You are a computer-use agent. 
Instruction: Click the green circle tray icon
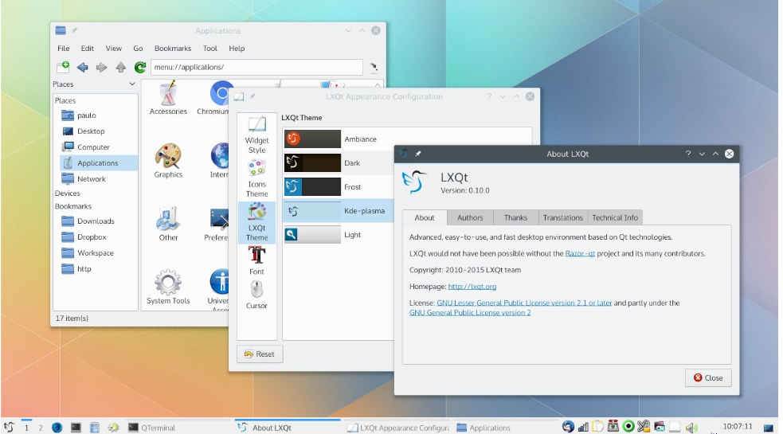[x=628, y=427]
